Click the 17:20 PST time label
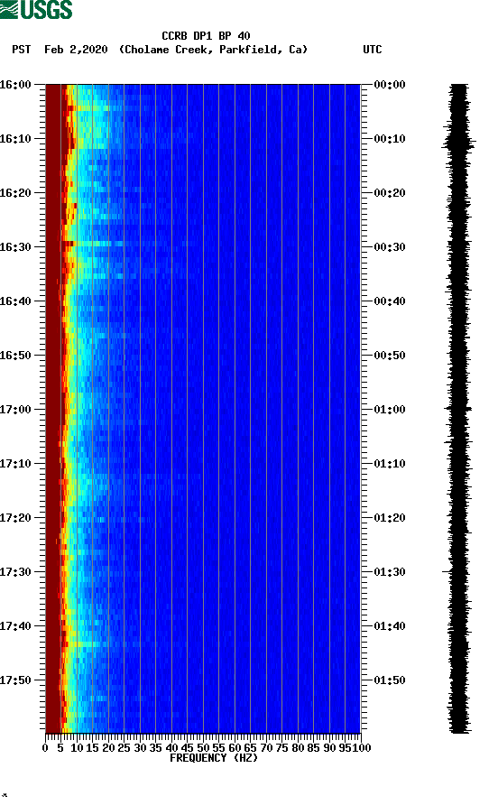The image size is (498, 805). 15,517
